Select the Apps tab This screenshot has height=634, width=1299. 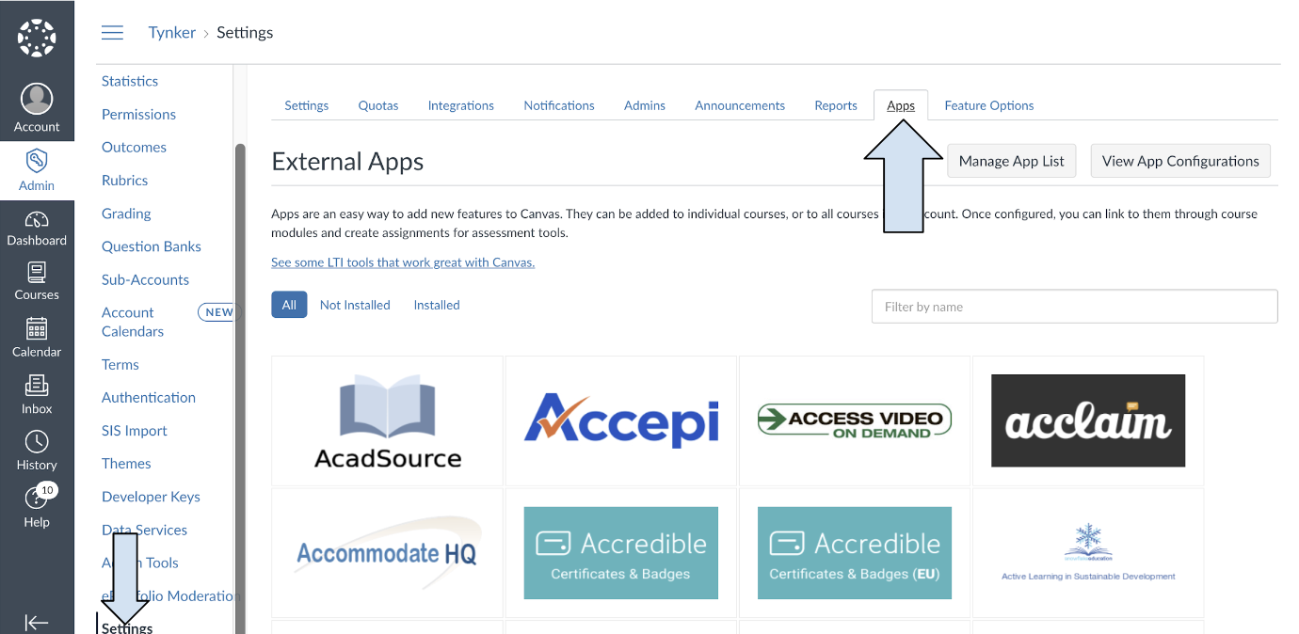tap(901, 105)
